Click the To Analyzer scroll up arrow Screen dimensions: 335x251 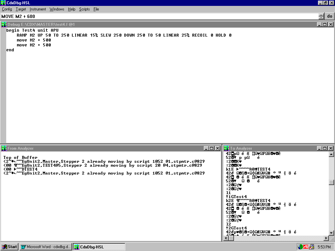[x=331, y=154]
